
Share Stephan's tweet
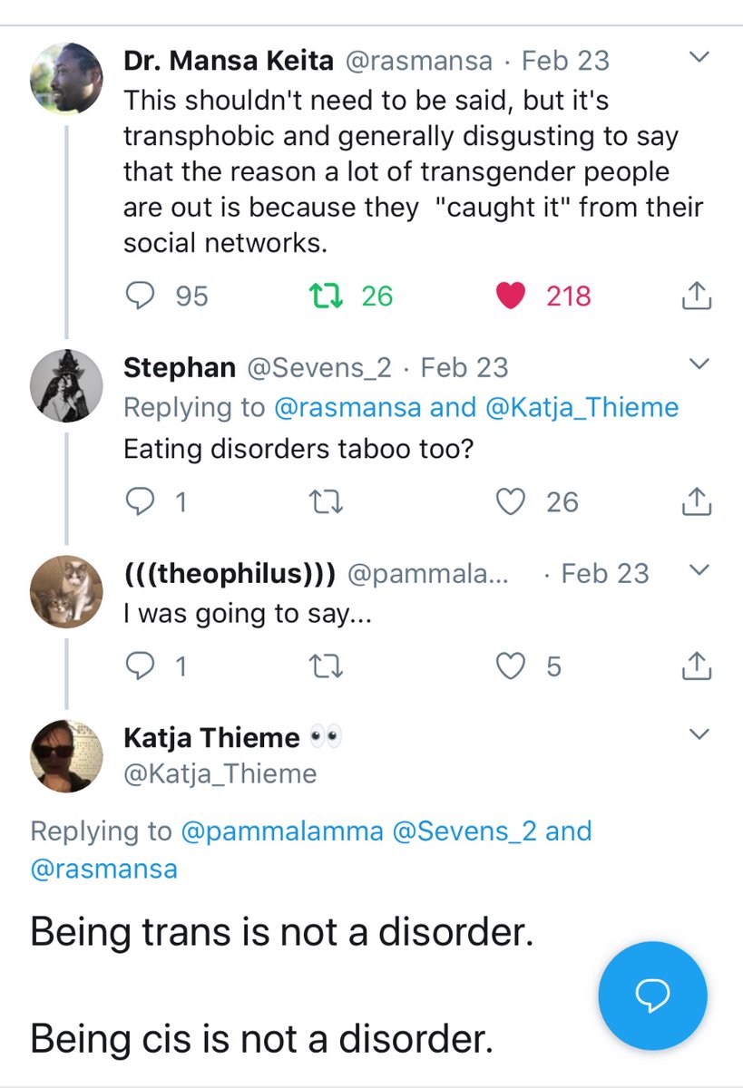pos(695,501)
